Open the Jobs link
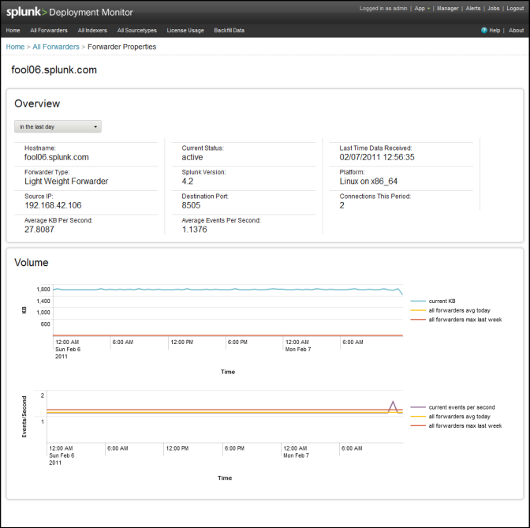530x528 pixels. click(494, 9)
